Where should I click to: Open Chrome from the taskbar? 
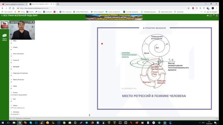20,123
